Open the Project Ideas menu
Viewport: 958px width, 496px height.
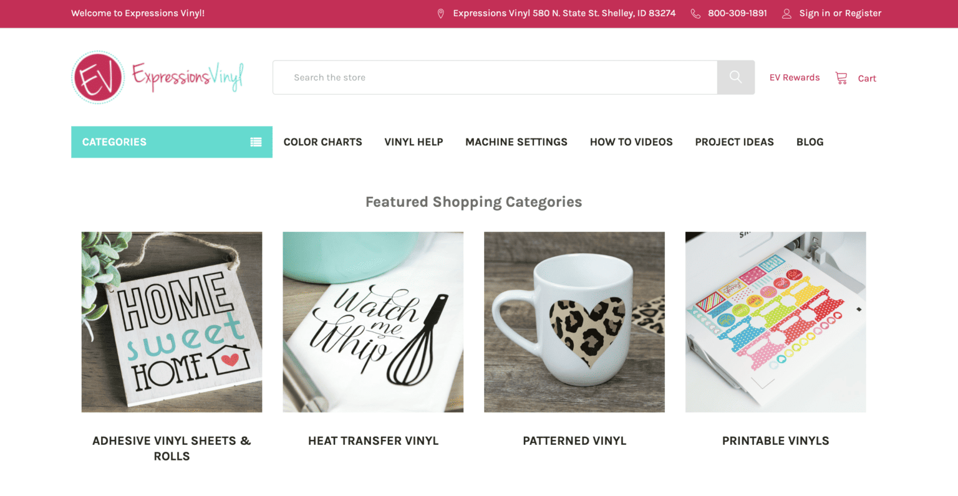[734, 141]
